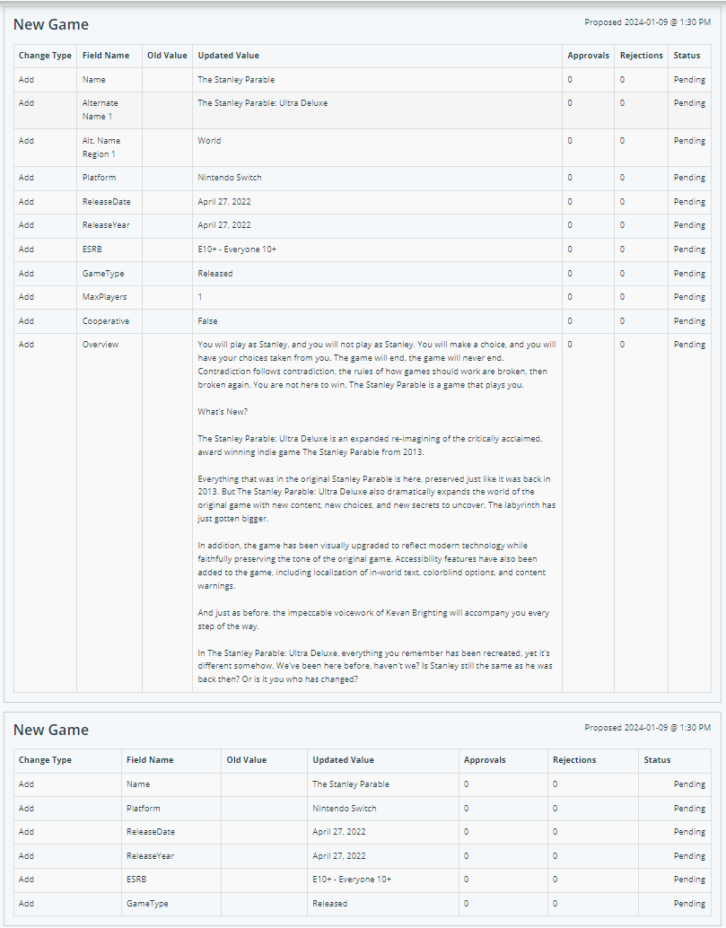Click 'E10+ - Everyone 10+' in the first table
The image size is (726, 928).
(x=237, y=250)
